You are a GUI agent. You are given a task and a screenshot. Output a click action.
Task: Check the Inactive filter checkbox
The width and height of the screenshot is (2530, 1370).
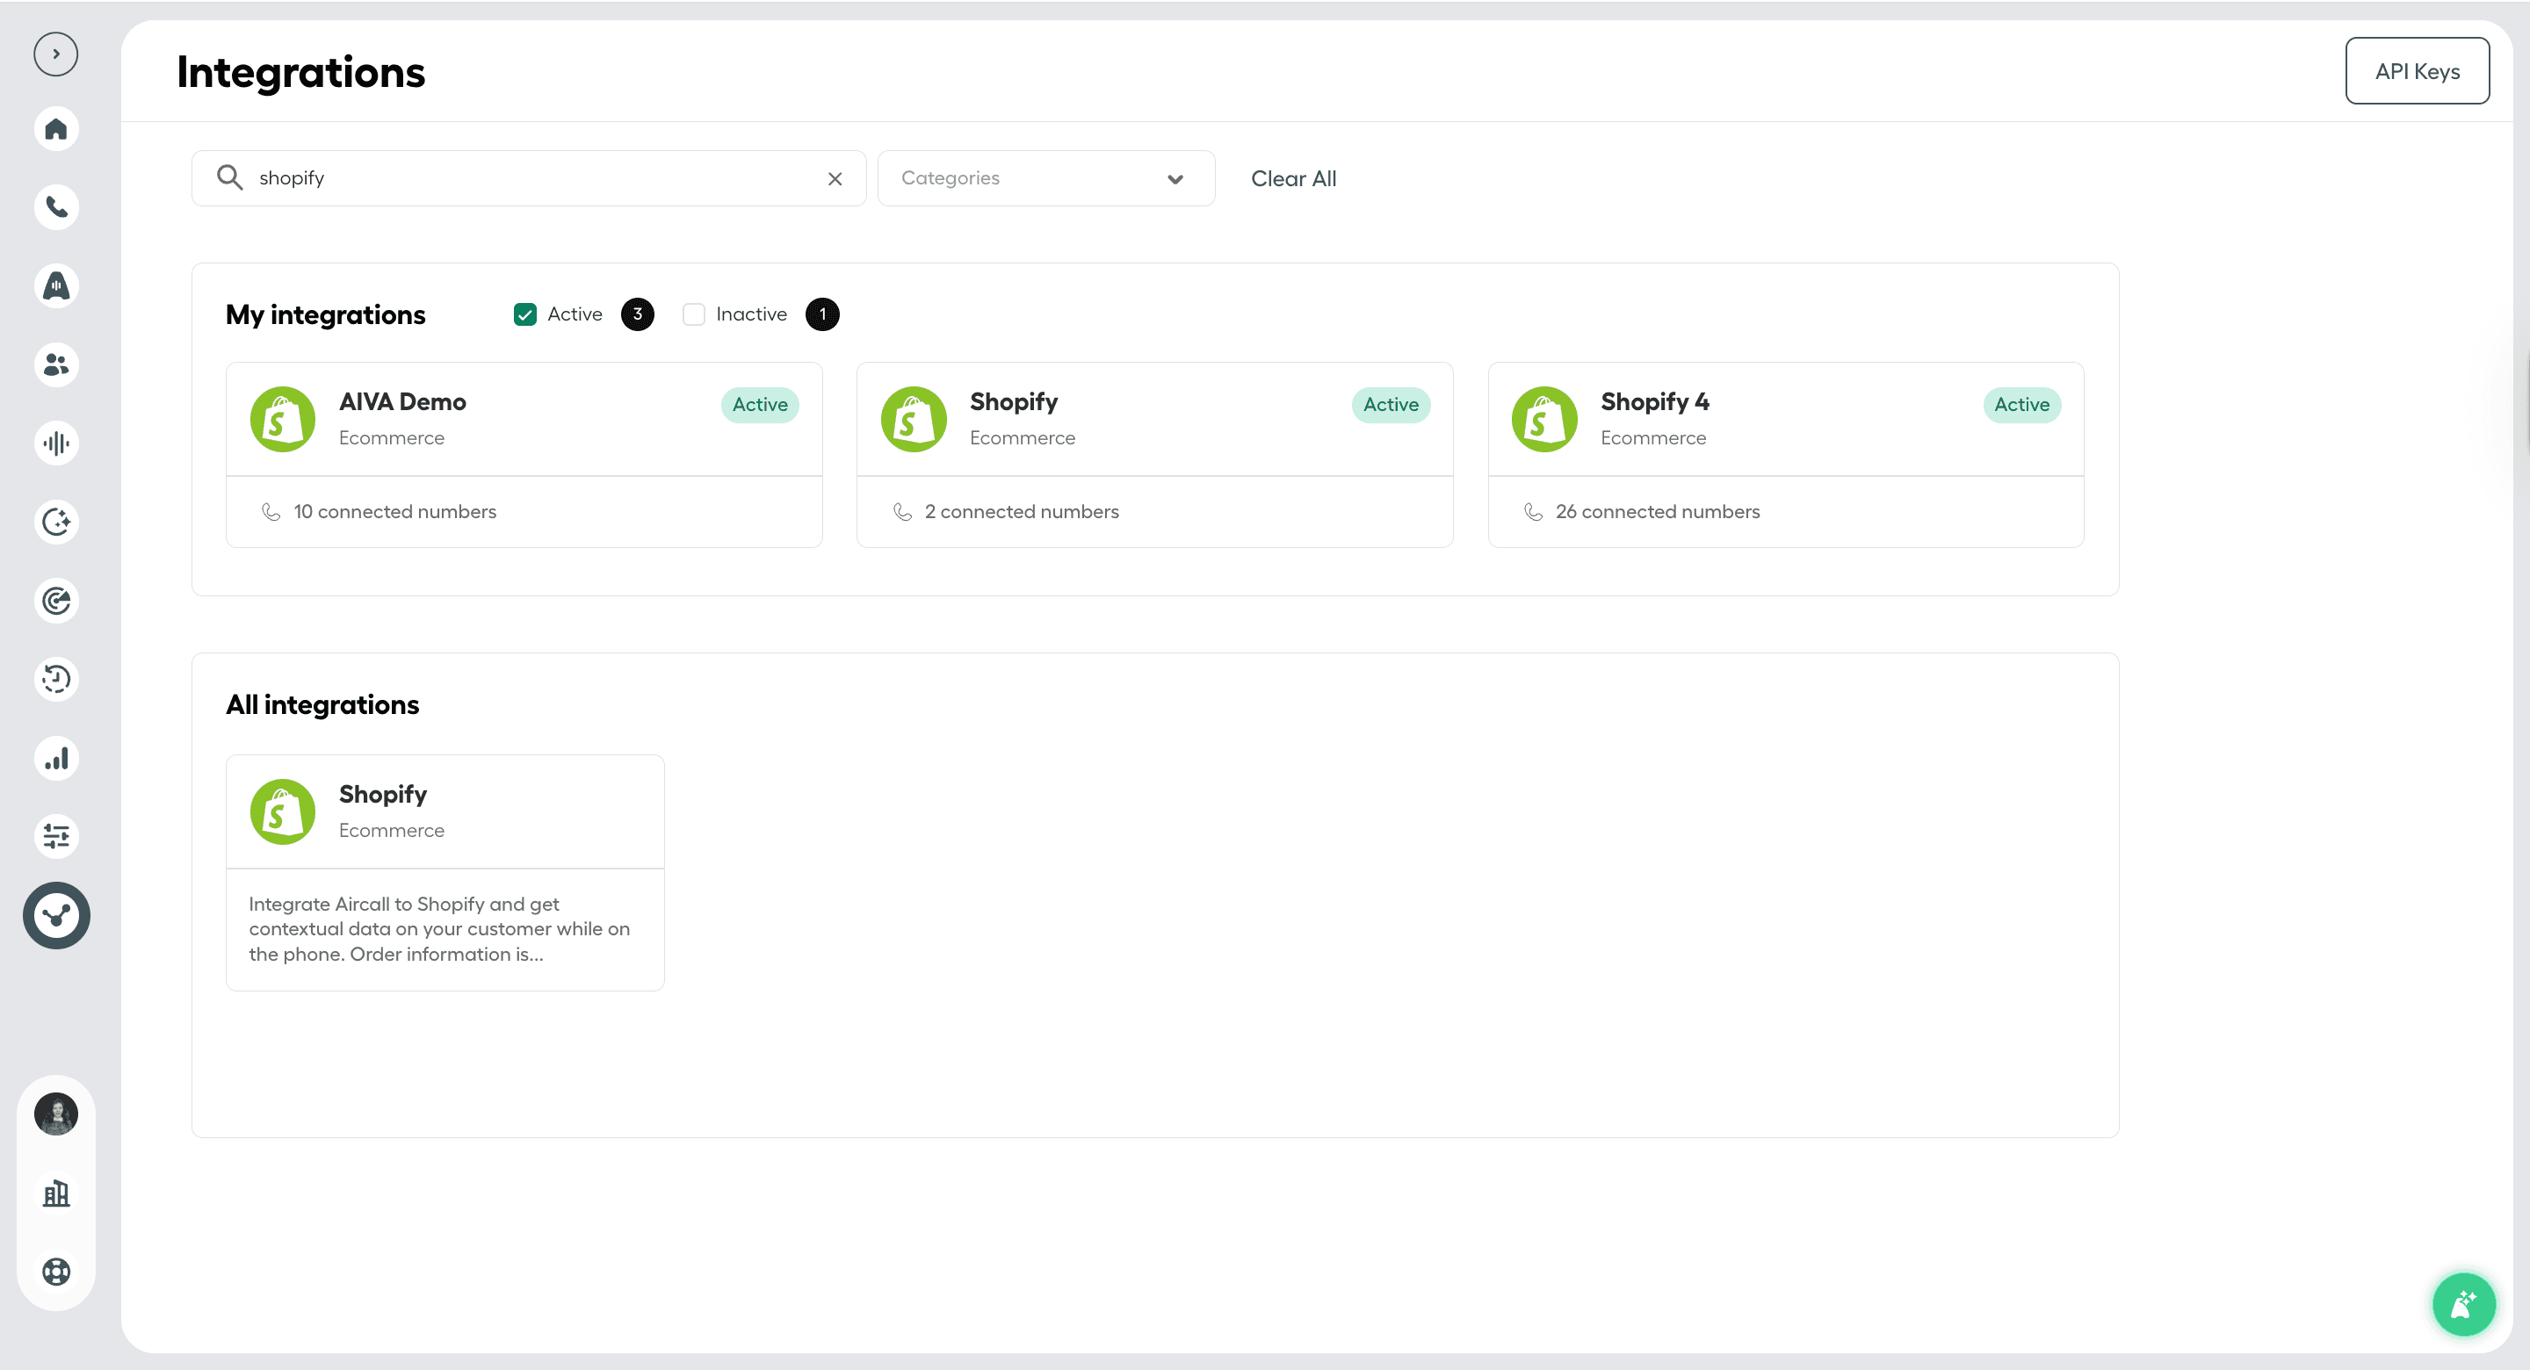click(x=693, y=314)
